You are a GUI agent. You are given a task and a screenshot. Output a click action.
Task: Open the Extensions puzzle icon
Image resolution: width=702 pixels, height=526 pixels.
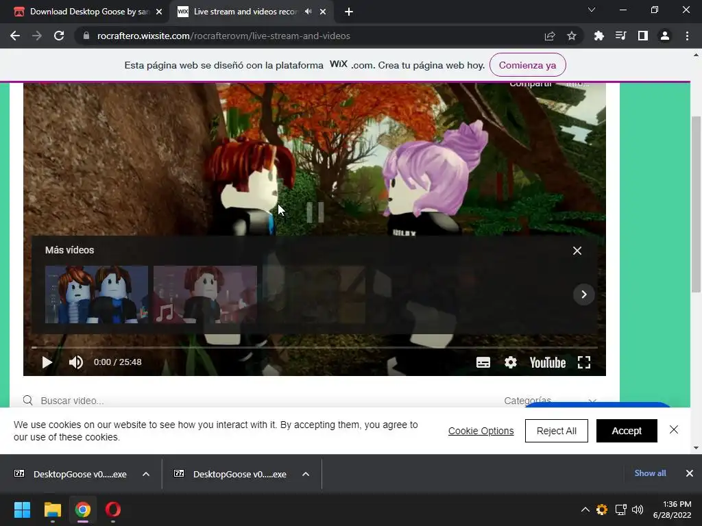(x=598, y=36)
